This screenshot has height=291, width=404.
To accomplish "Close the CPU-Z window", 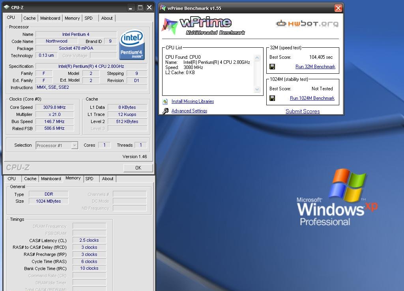I will (149, 7).
